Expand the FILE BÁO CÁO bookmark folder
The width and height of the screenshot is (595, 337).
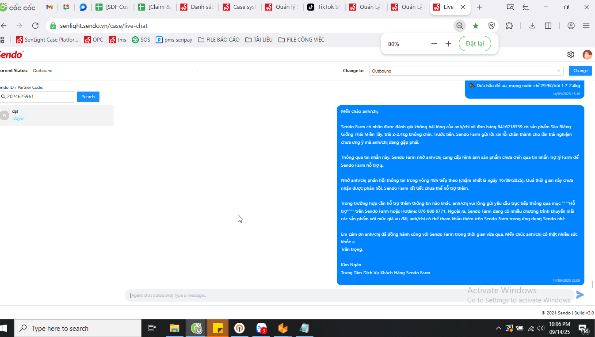tap(219, 40)
